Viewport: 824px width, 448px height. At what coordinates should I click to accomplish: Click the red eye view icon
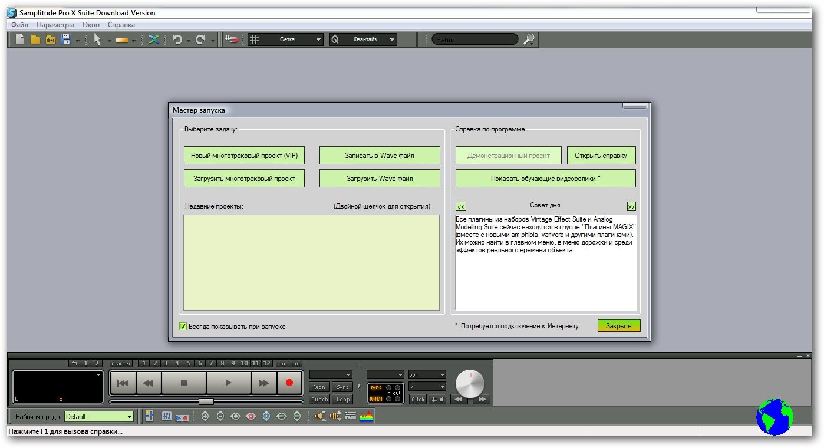[x=251, y=416]
